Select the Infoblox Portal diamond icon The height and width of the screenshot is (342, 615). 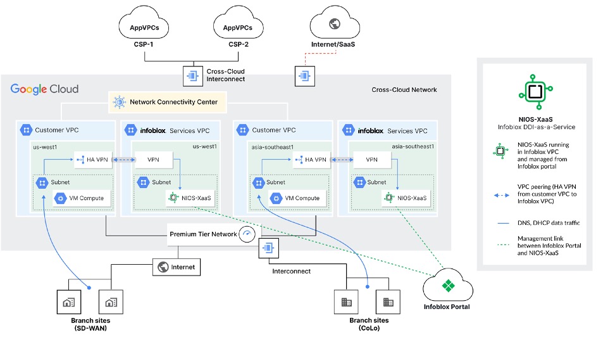448,287
